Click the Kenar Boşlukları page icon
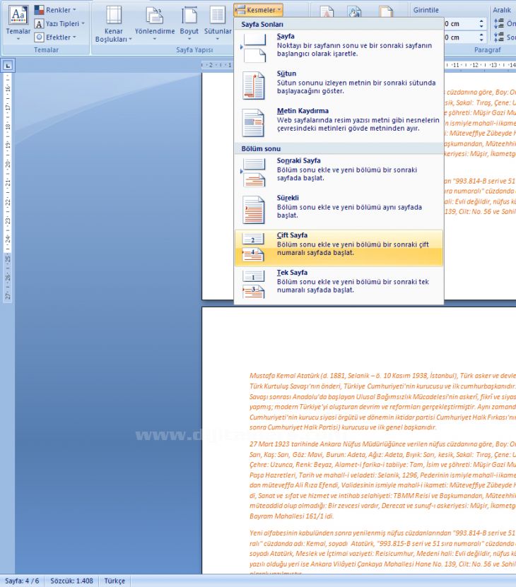Screen dimensions: 516x587 click(114, 16)
